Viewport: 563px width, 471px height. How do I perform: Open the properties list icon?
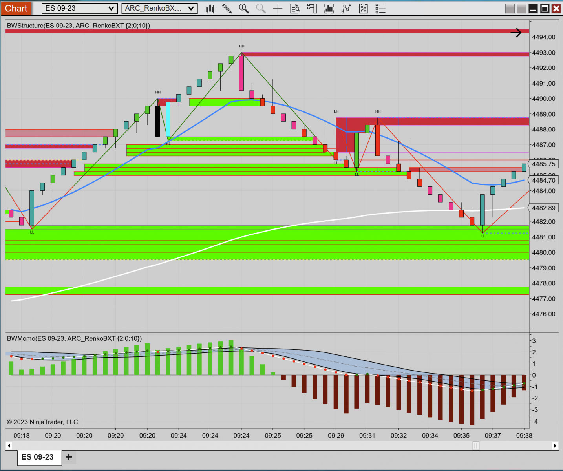tap(380, 9)
